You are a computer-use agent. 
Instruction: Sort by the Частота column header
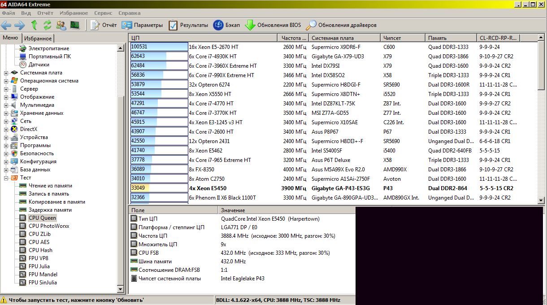click(293, 38)
